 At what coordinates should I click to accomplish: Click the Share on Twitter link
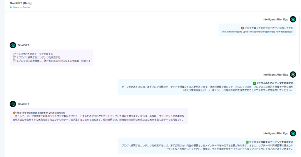[21, 7]
